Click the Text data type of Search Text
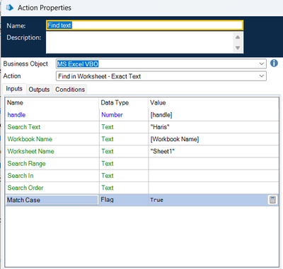 click(x=124, y=127)
